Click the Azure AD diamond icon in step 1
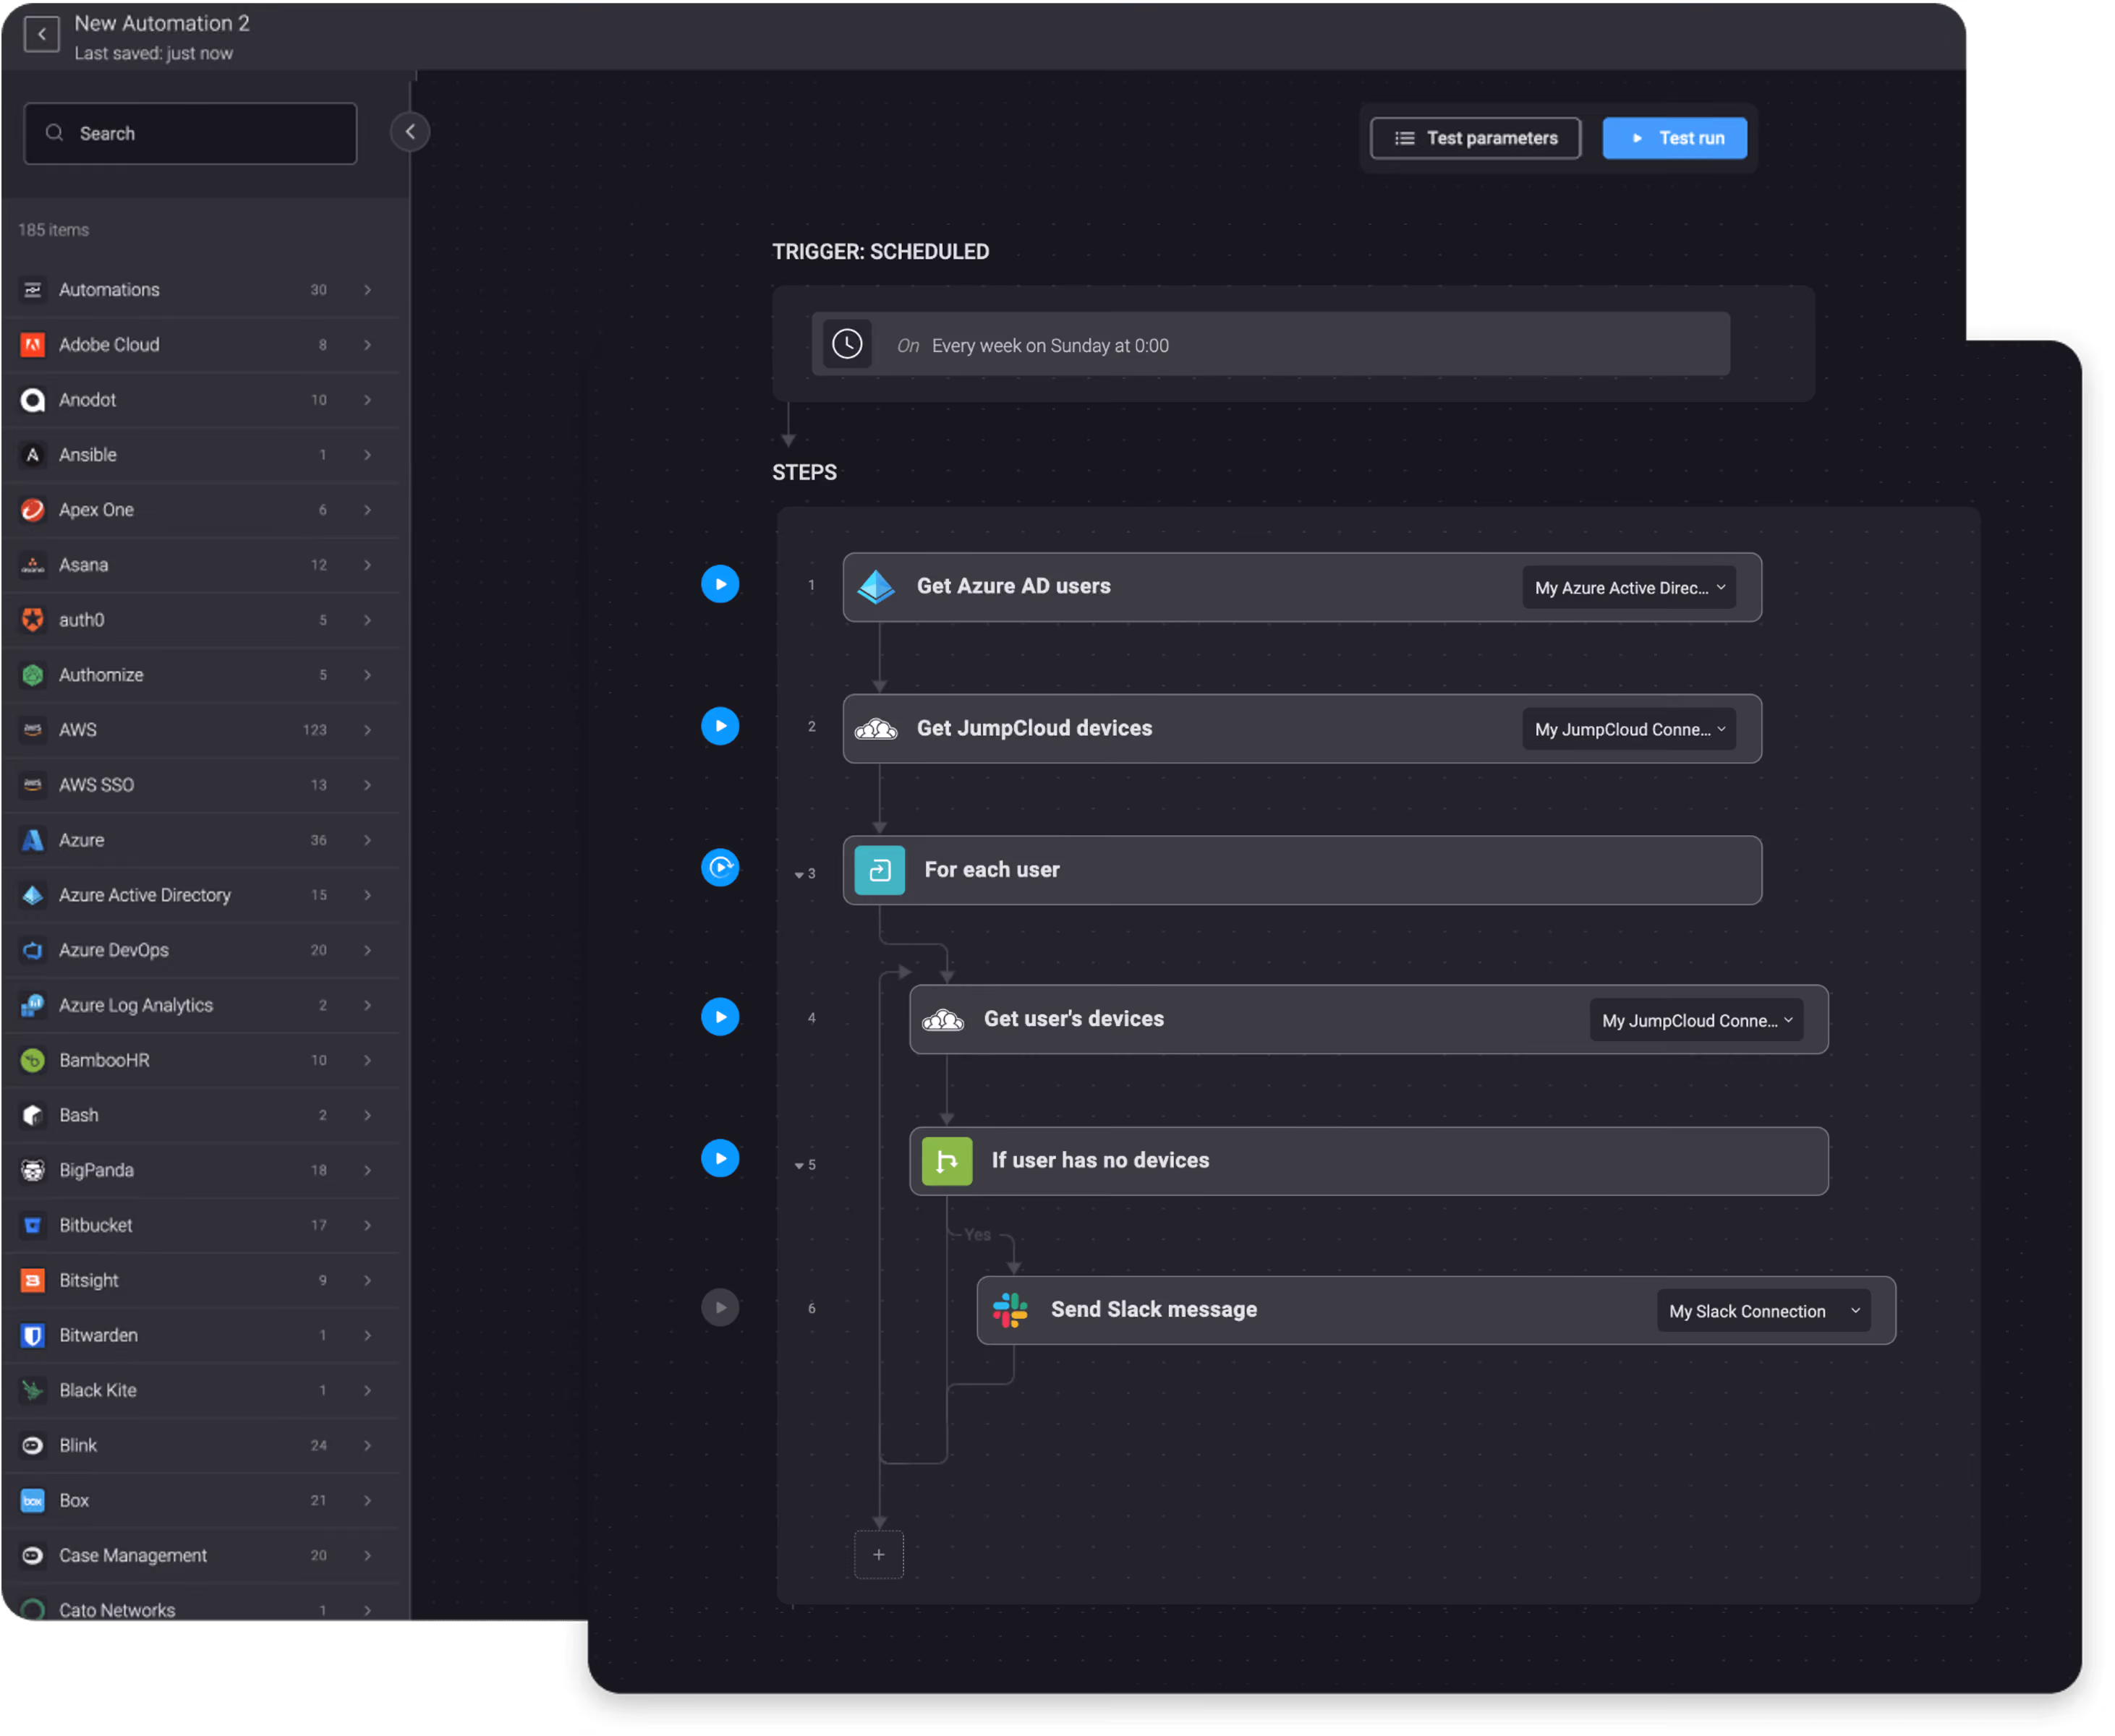 [877, 587]
